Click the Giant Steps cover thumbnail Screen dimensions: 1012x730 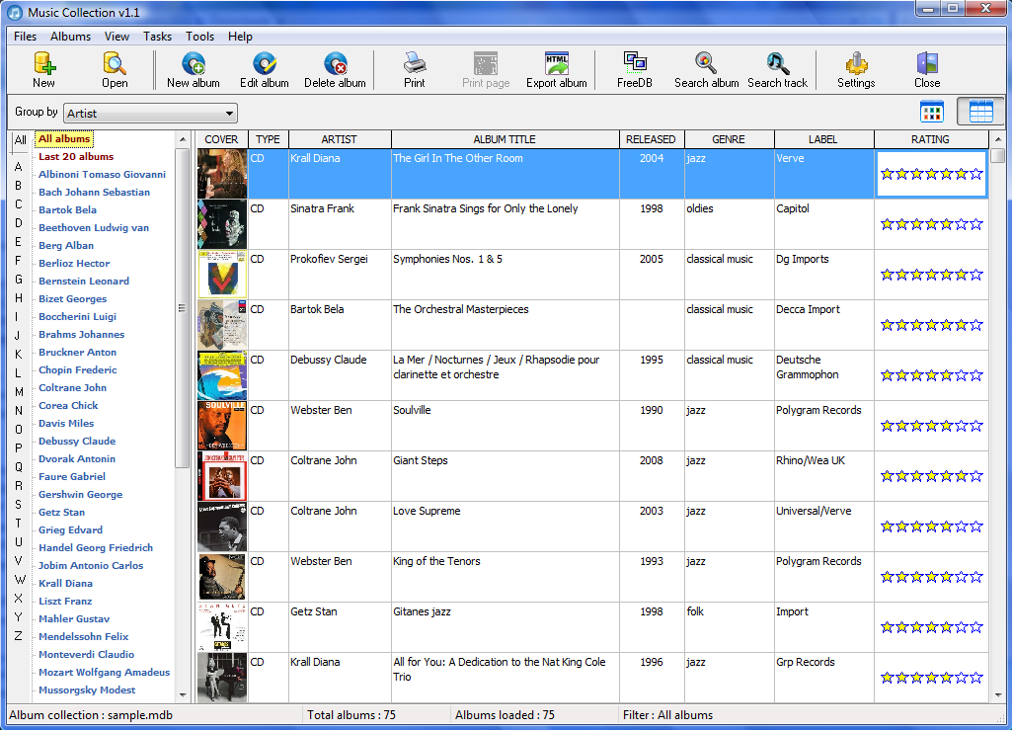pos(222,476)
